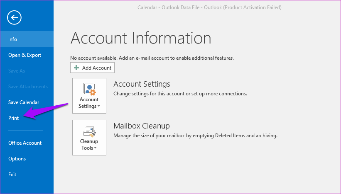Click the Cleanup Tools mailbox brush icon
341x194 pixels.
[89, 131]
